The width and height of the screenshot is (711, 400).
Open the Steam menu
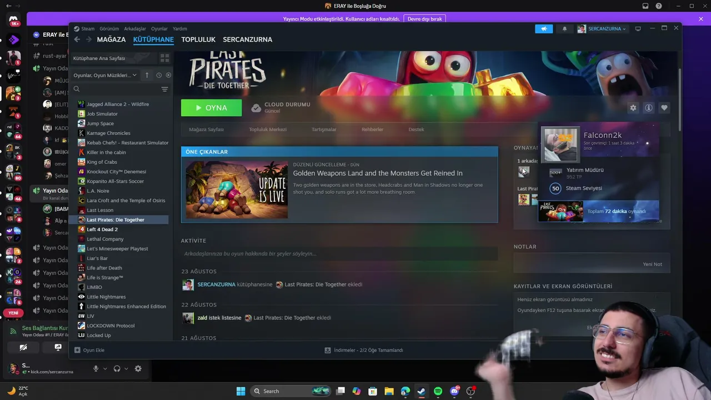point(84,29)
